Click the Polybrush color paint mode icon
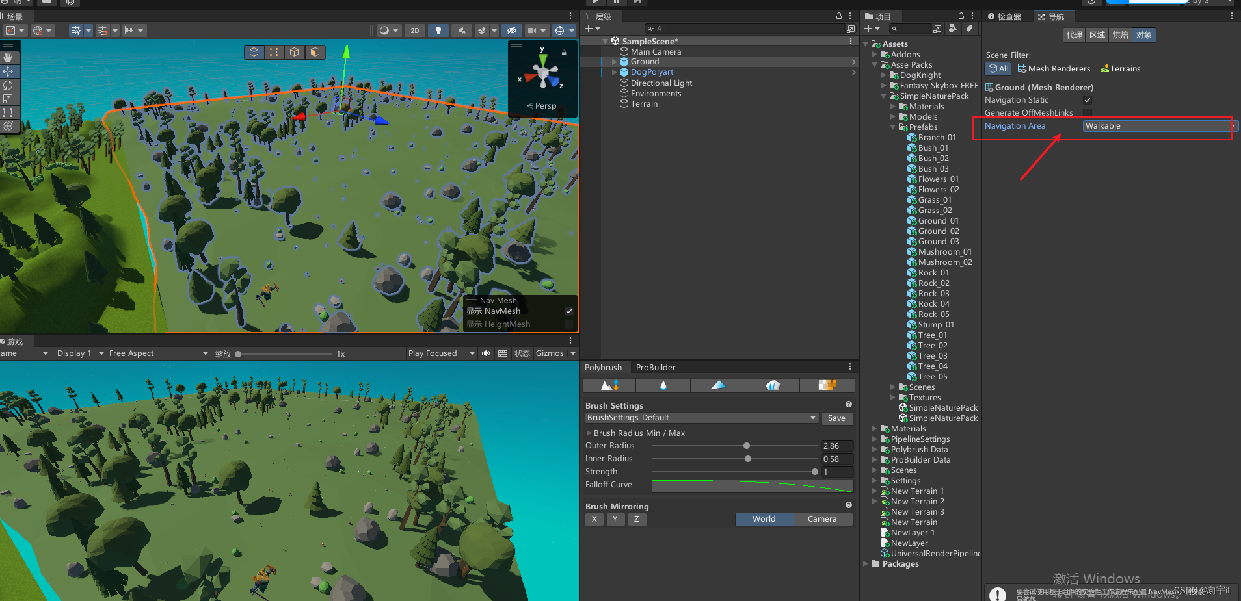 (718, 385)
